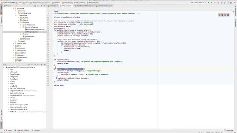The height and width of the screenshot is (133, 237).
Task: Hide the Gulp panel with its hide icon
Action: point(45,65)
